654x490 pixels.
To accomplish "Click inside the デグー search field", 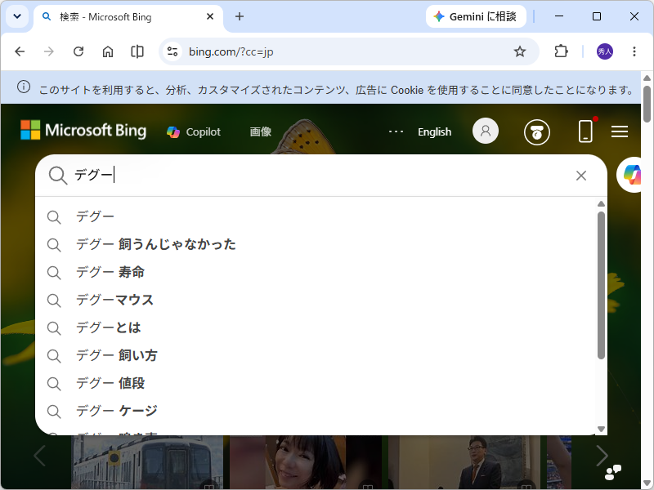I will (x=321, y=176).
